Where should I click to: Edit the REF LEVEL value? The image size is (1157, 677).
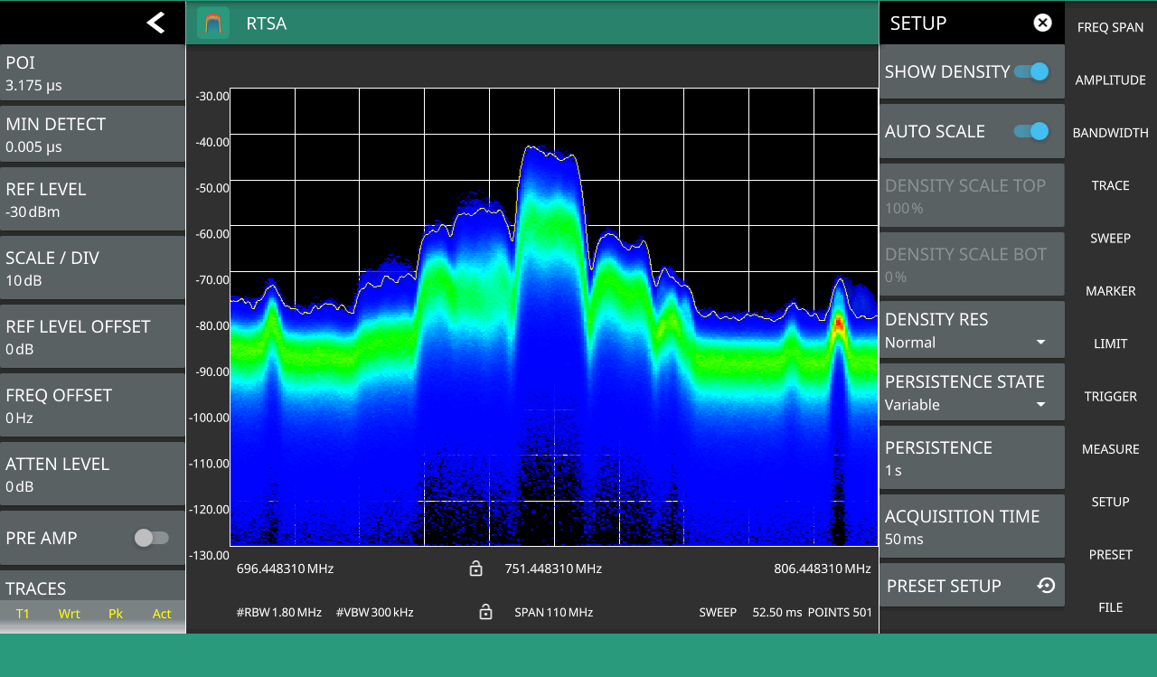92,200
